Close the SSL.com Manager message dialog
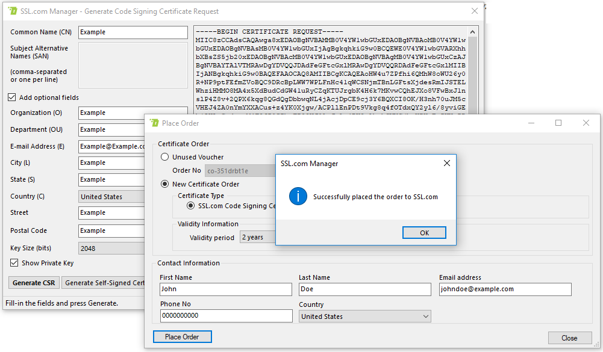Viewport: 603px width, 352px height. [447, 163]
